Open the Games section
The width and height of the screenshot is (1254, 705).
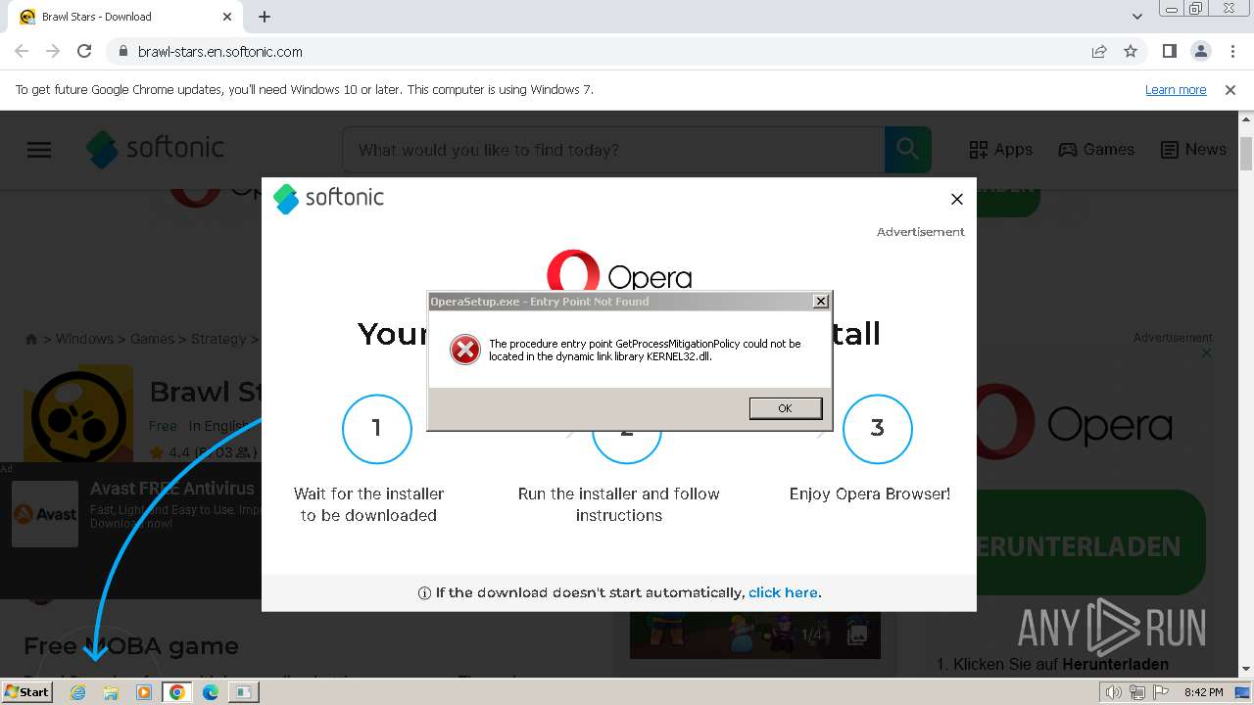1096,150
